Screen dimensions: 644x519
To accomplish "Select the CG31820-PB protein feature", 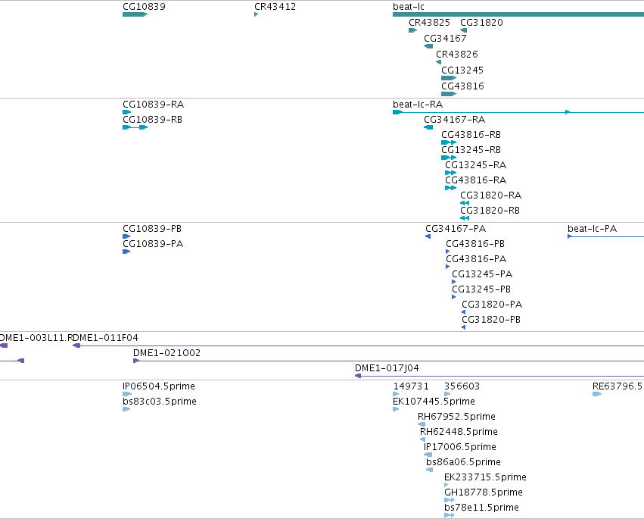I will (x=463, y=328).
